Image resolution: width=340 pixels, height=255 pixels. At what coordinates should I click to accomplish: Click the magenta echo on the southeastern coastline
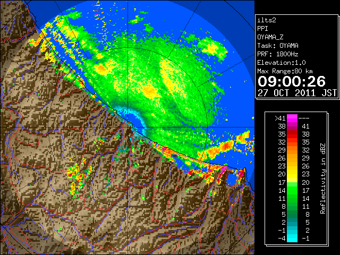tap(224, 168)
